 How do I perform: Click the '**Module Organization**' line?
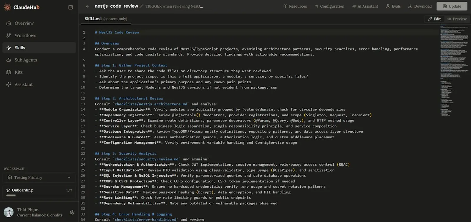point(220,109)
